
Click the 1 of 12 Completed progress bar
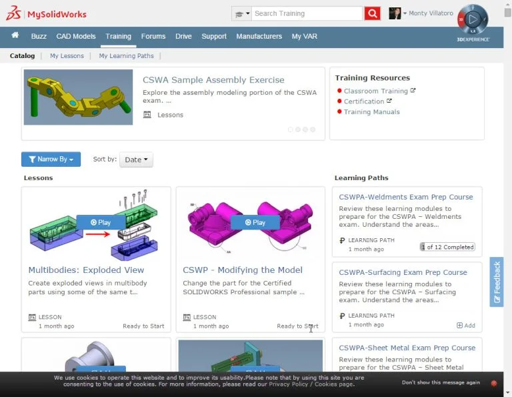coord(447,247)
